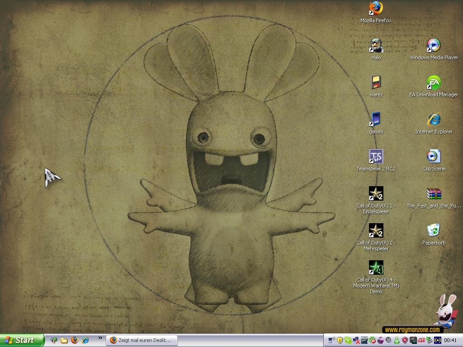Open green Messenger buddy tray icon
This screenshot has width=463, height=347.
point(397,340)
